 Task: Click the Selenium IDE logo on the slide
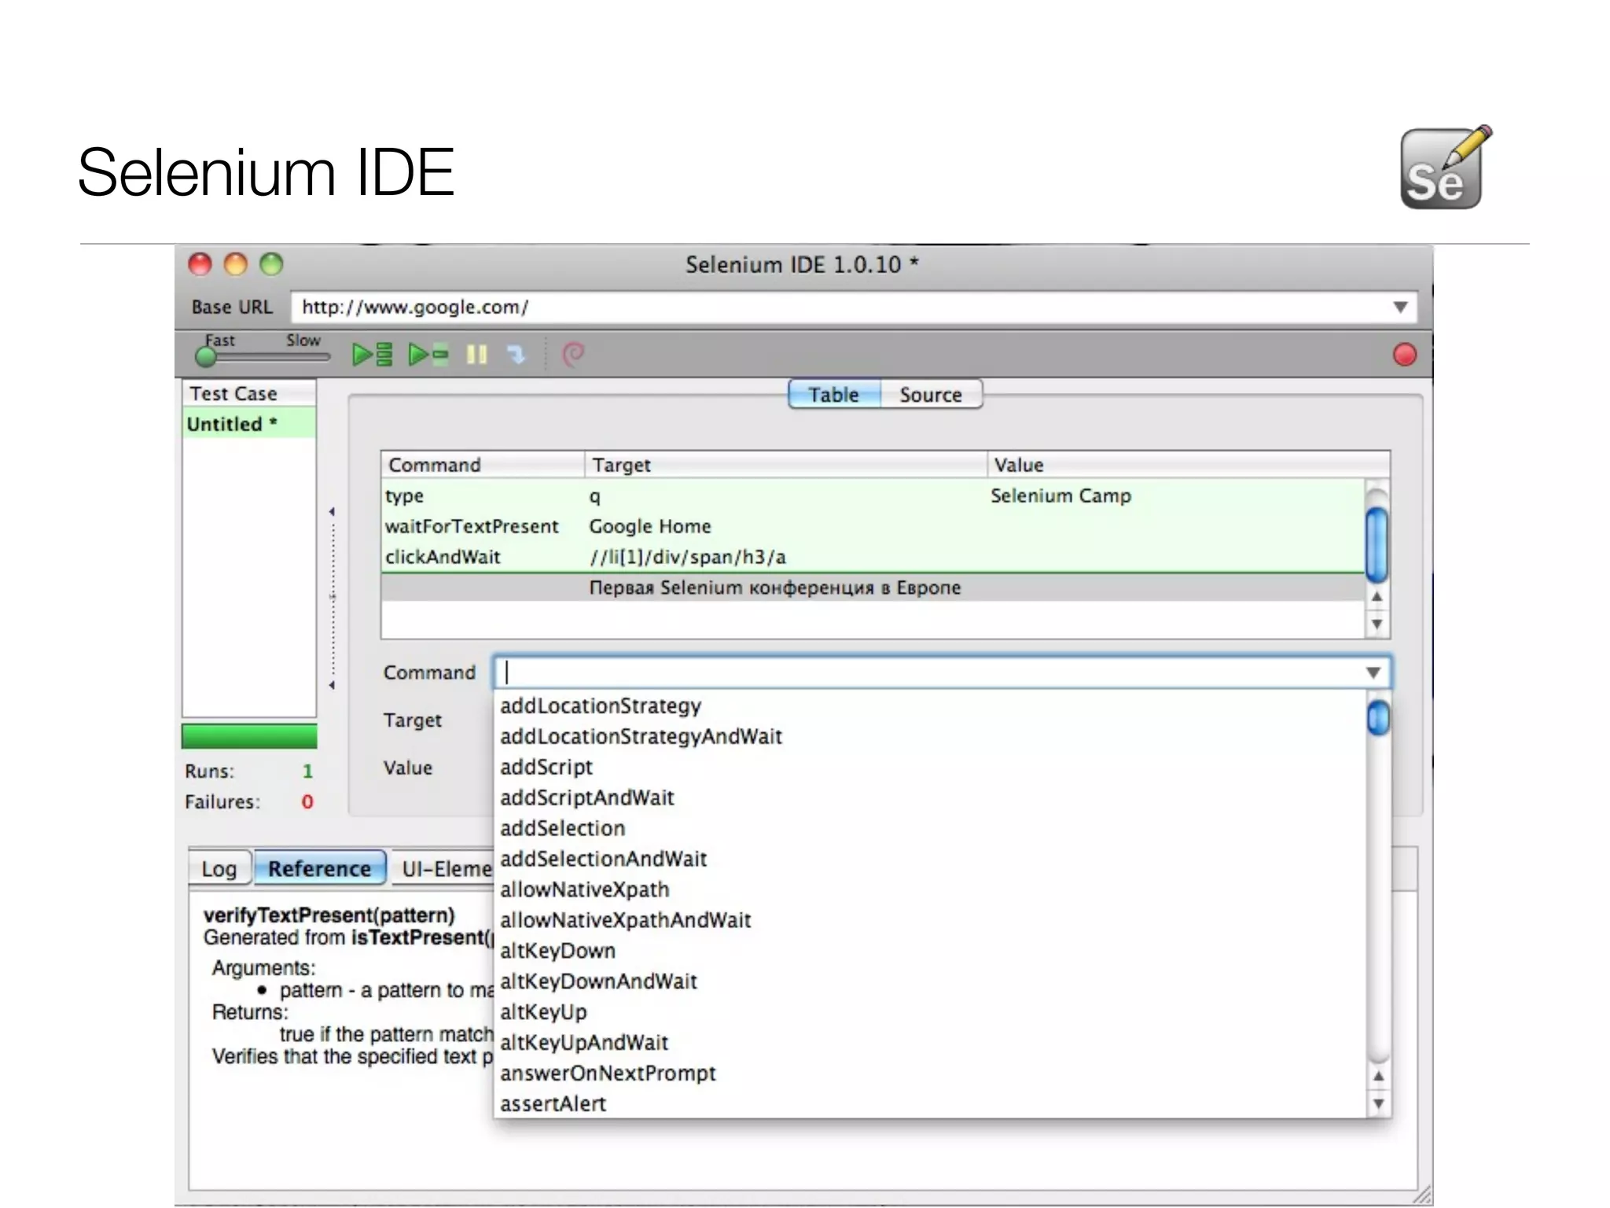pos(1445,167)
